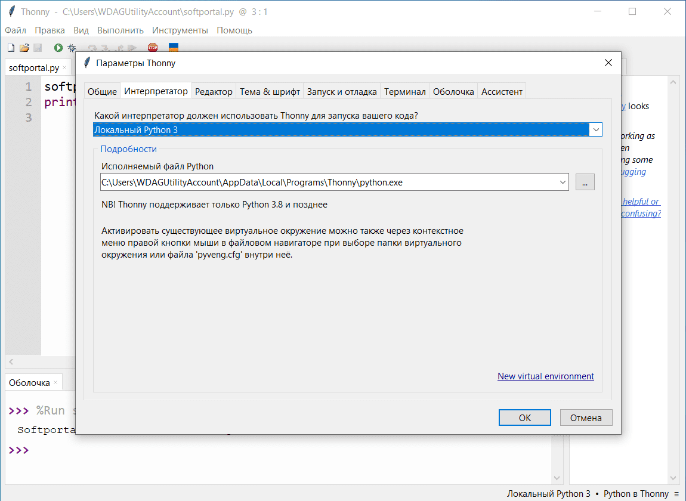Click the 'confusing?' assistant link
The height and width of the screenshot is (501, 686).
coord(641,213)
